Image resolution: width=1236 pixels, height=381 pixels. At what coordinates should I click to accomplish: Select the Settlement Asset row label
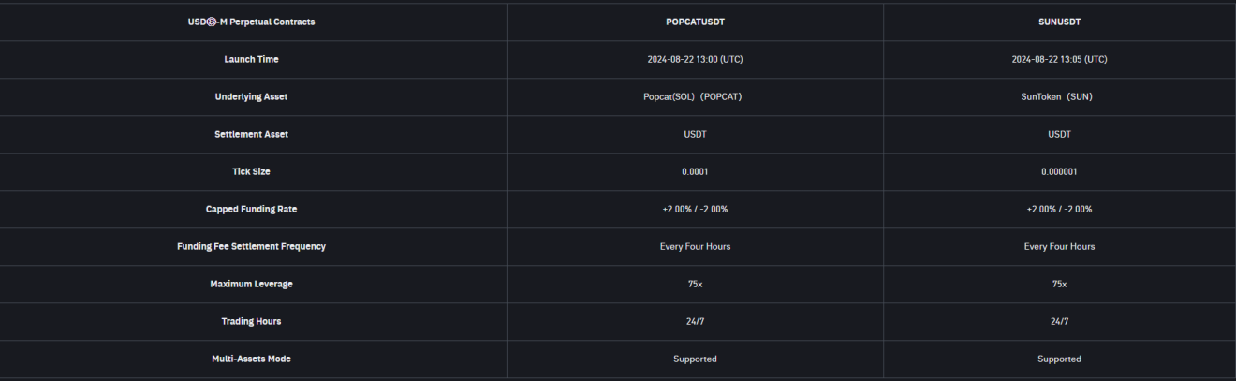point(251,135)
